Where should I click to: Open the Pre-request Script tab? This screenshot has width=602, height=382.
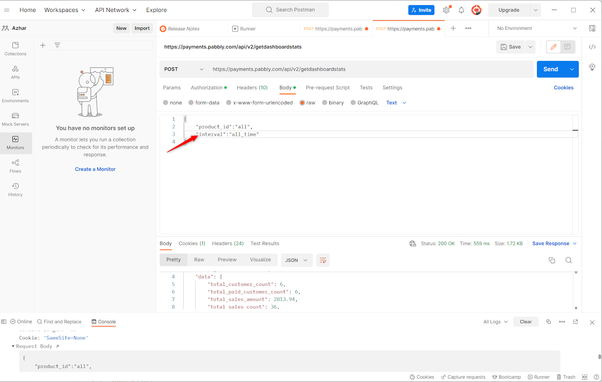click(x=328, y=87)
